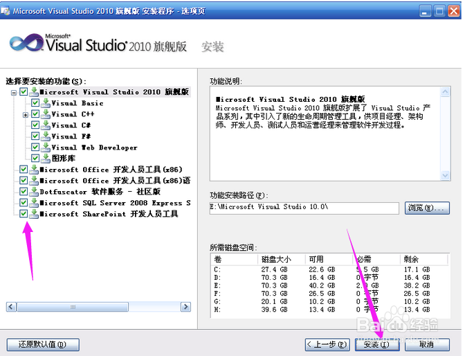Screen dimensions: 465x356
Task: Click left arrow of feature tree scrollbar
Action: coord(11,307)
